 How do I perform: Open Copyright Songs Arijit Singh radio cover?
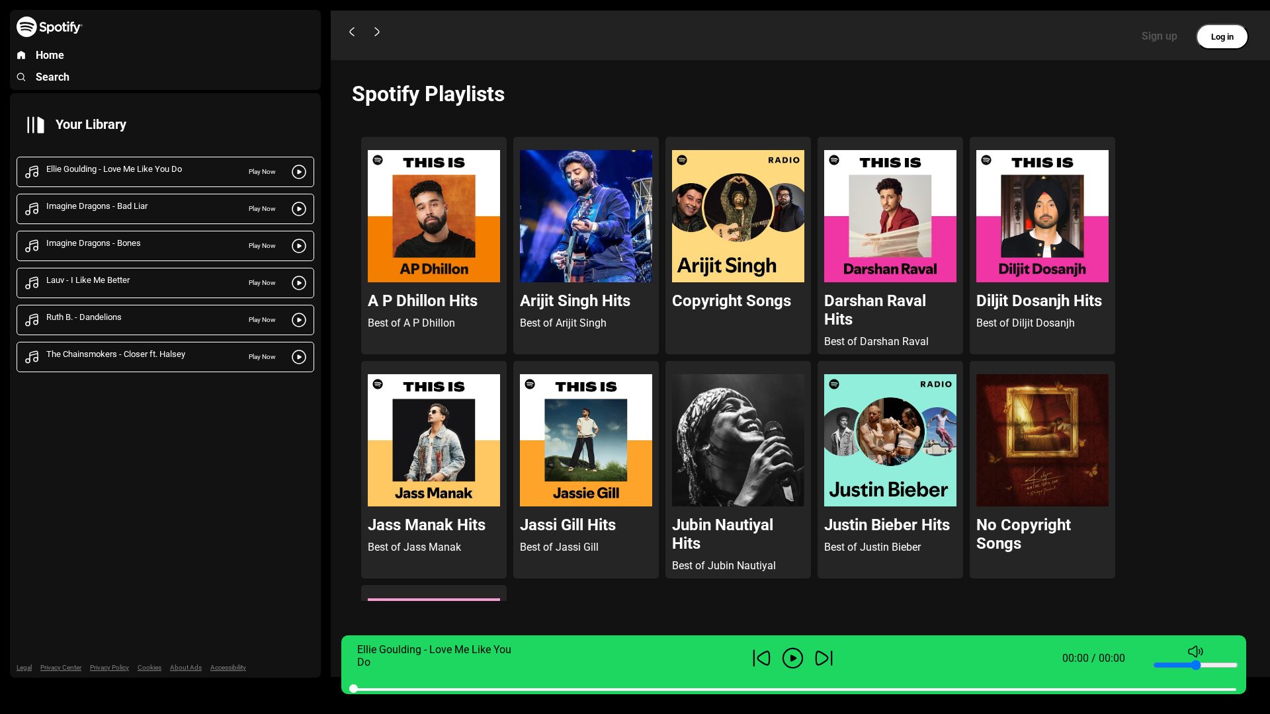[738, 216]
